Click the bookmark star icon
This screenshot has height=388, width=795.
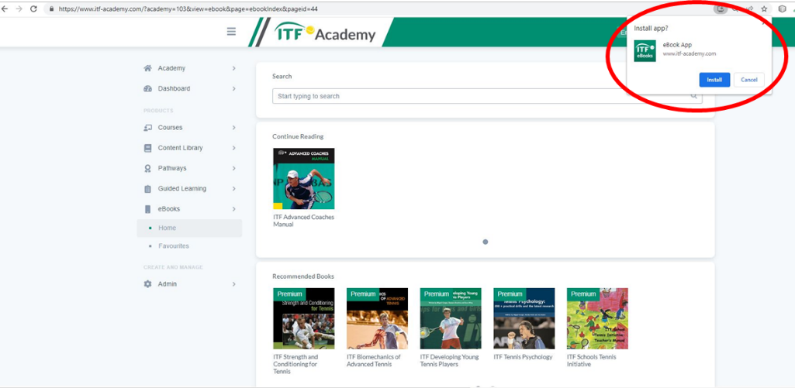[764, 9]
